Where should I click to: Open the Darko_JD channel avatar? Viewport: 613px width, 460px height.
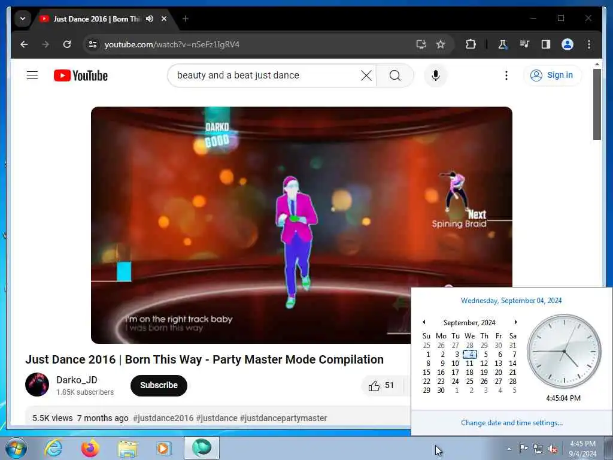(x=37, y=385)
